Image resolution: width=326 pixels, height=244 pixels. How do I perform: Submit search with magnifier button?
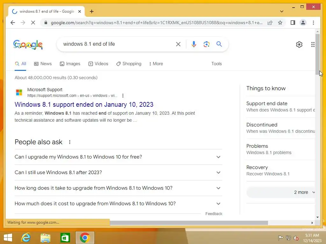219,44
